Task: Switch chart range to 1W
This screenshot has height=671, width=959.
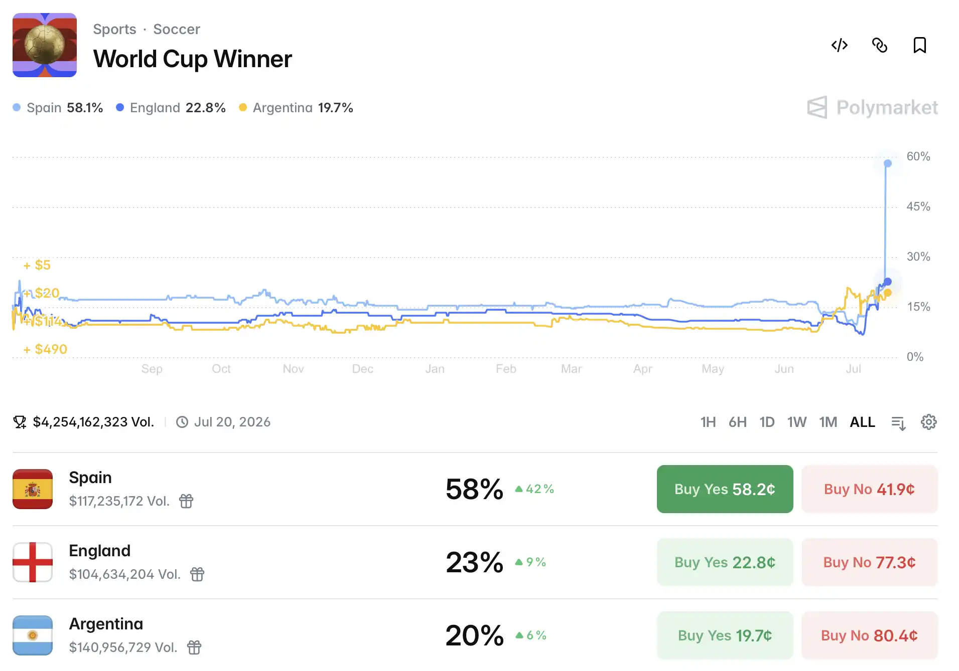Action: pos(796,422)
